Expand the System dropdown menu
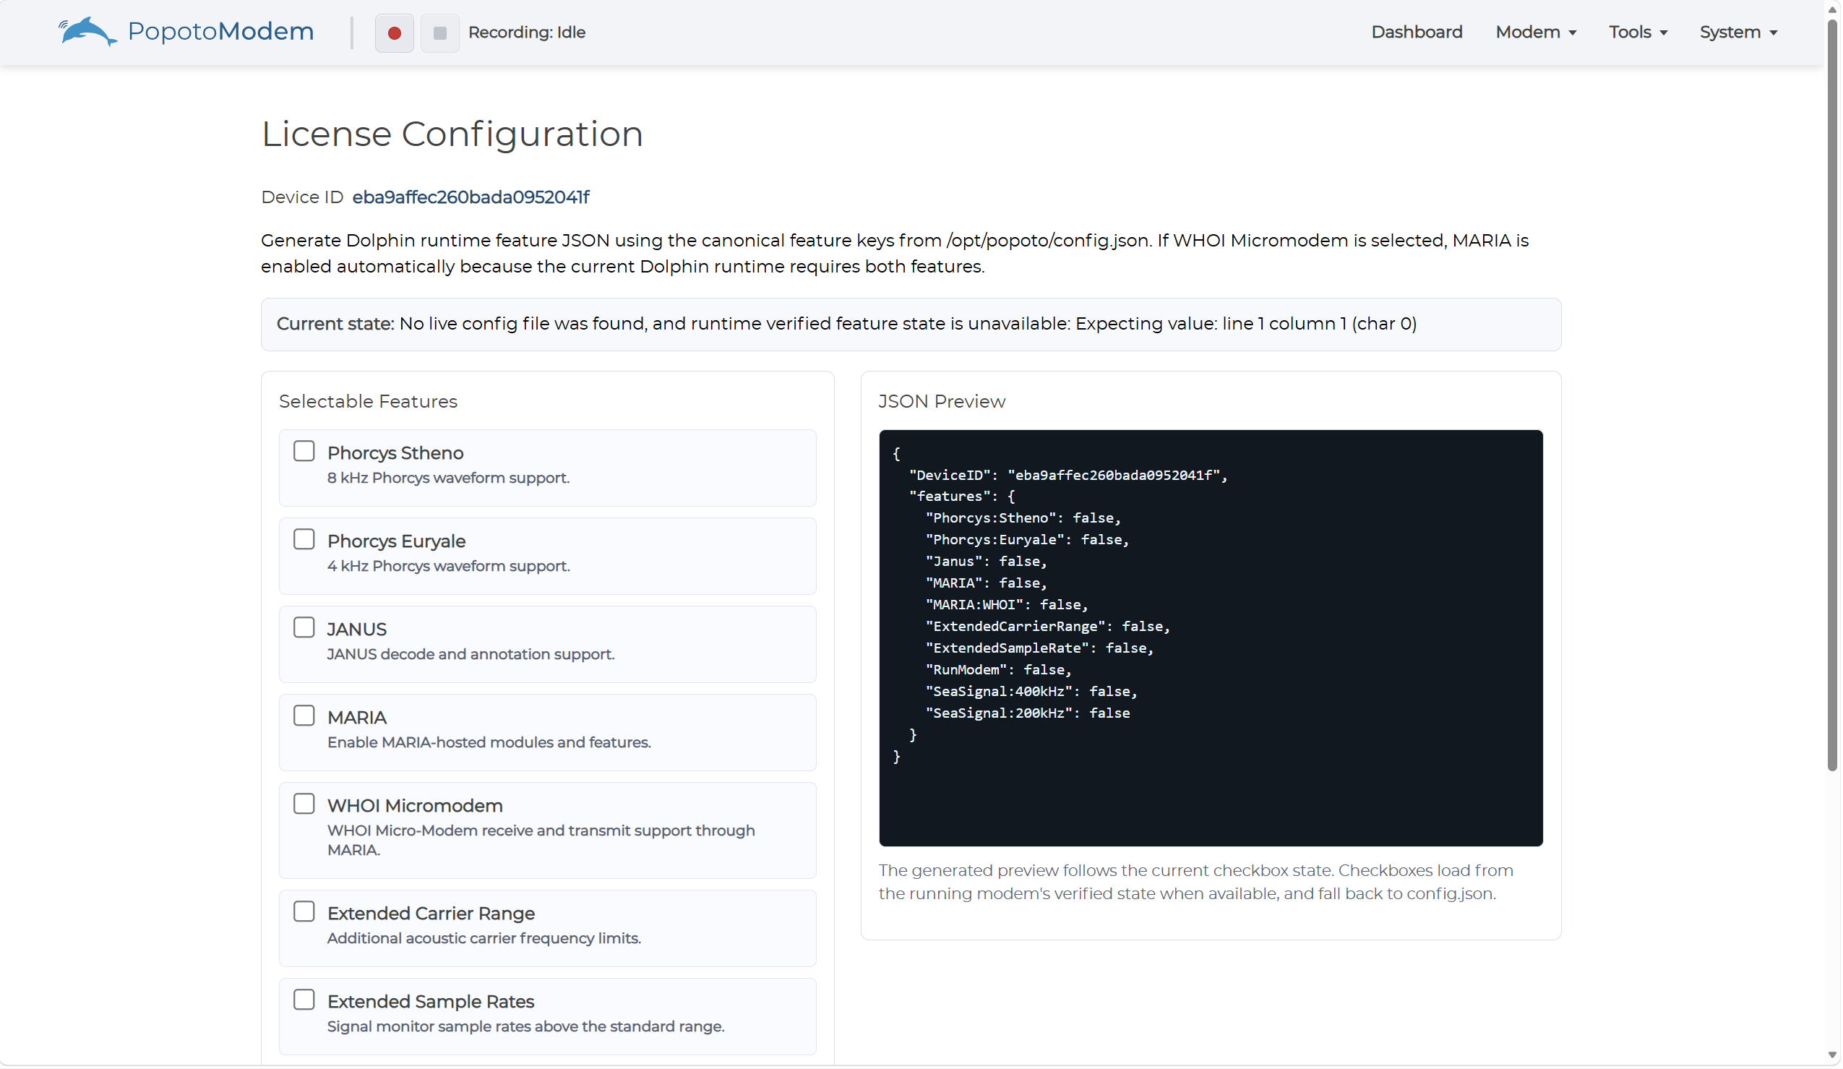This screenshot has width=1843, height=1069. [x=1740, y=33]
